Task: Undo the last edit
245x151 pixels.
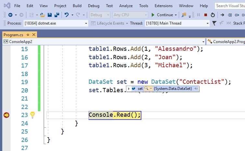Action: (67, 15)
